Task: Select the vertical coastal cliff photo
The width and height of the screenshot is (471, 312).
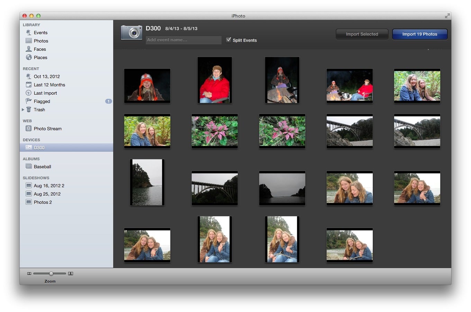Action: [x=147, y=182]
